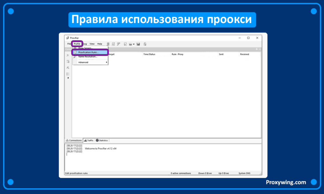This screenshot has width=324, height=194.
Task: Click the Name Resolution toolbar icon
Action: coord(119,44)
